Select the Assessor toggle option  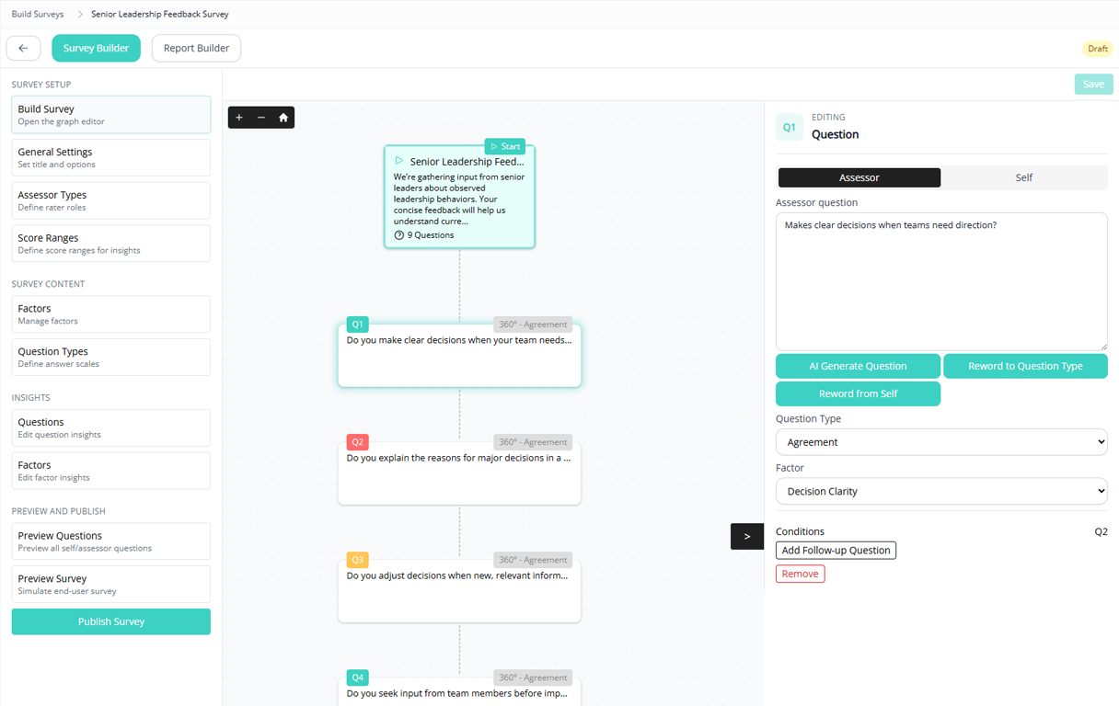859,177
